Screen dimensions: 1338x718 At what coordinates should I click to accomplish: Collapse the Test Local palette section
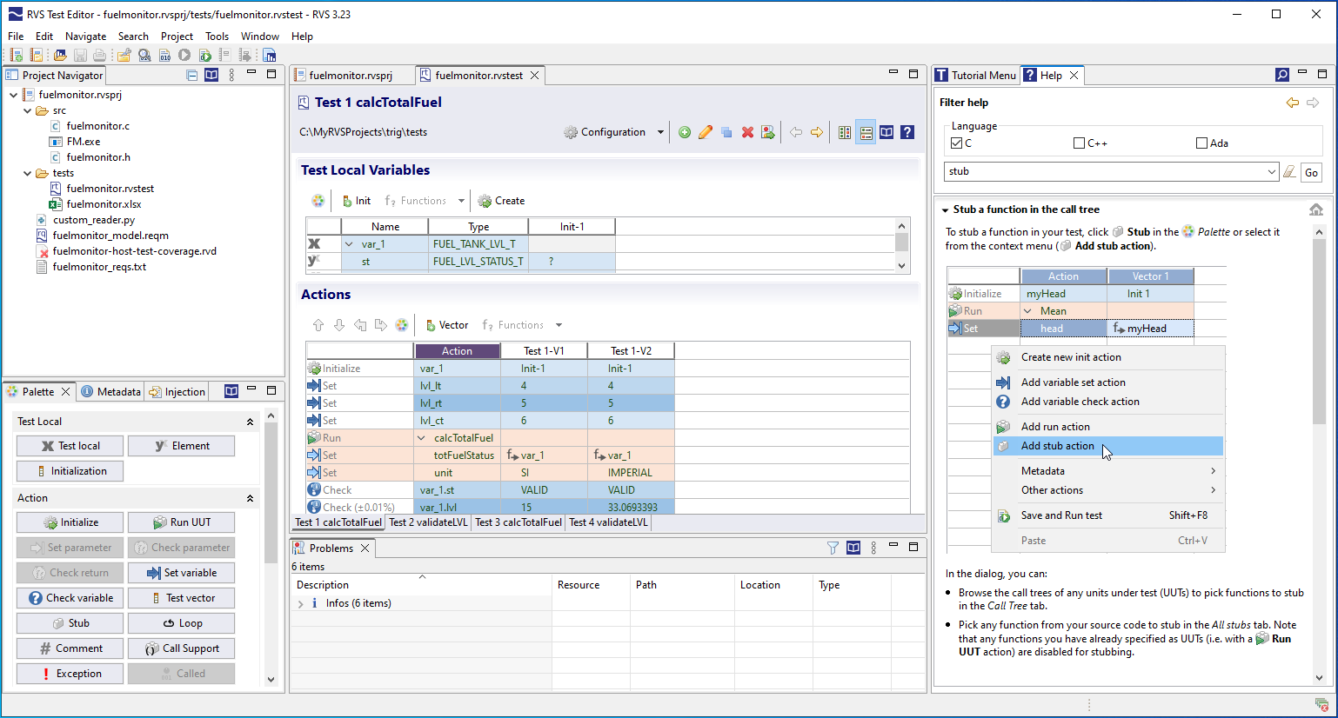(250, 422)
